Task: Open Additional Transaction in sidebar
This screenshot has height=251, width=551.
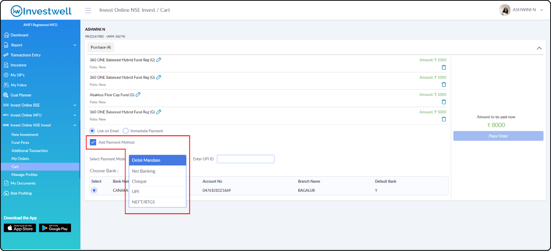Action: pos(30,151)
